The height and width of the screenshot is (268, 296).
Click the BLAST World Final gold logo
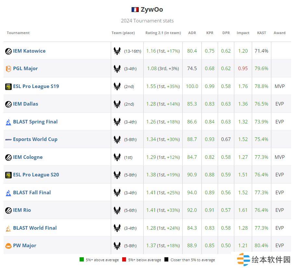tap(8, 228)
